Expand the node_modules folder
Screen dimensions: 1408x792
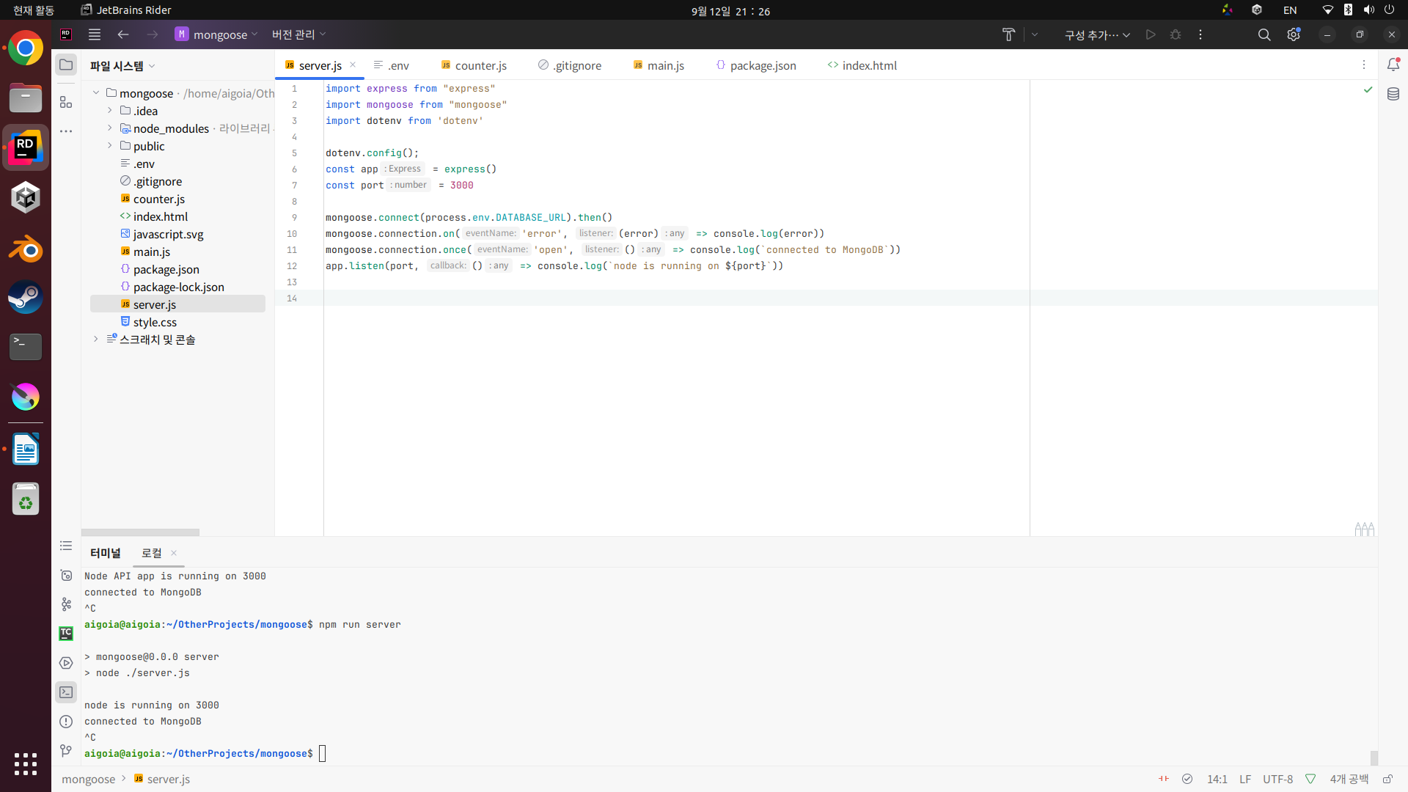[110, 128]
